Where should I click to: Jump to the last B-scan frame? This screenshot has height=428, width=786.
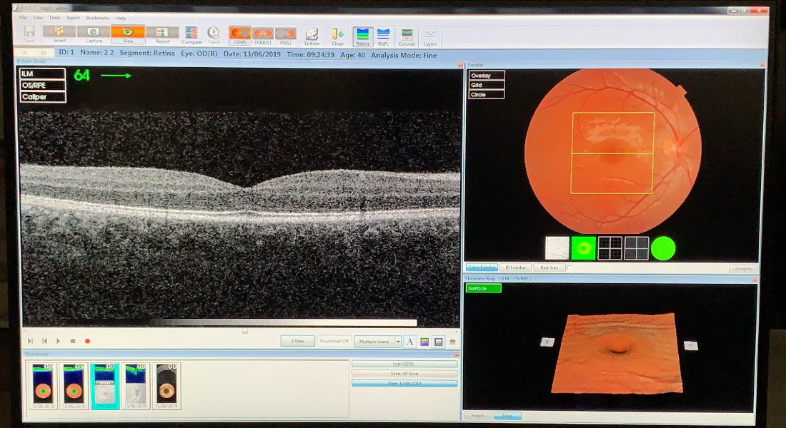(30, 341)
